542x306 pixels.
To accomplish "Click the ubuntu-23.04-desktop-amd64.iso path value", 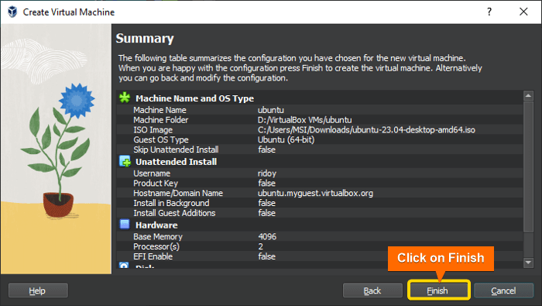I will pos(366,130).
